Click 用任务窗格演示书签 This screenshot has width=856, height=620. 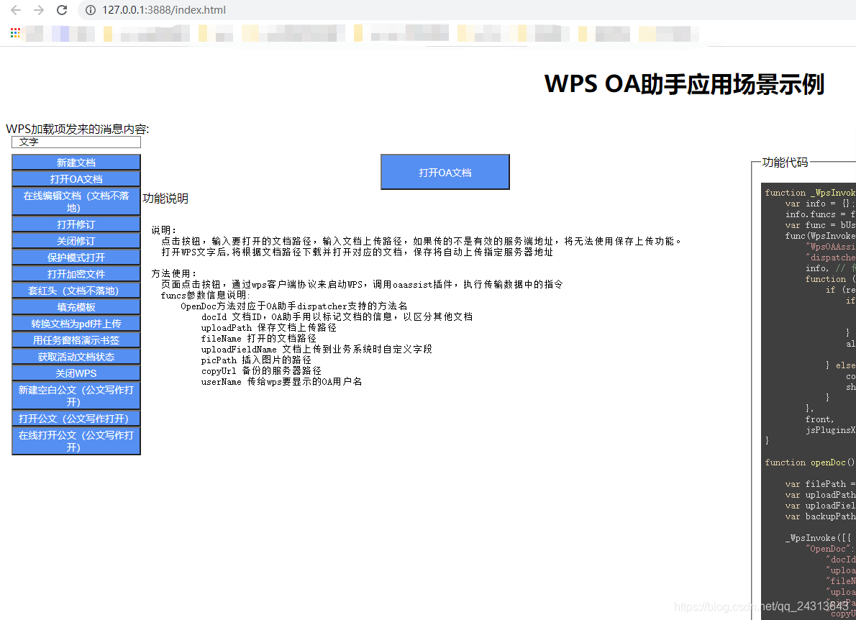76,340
